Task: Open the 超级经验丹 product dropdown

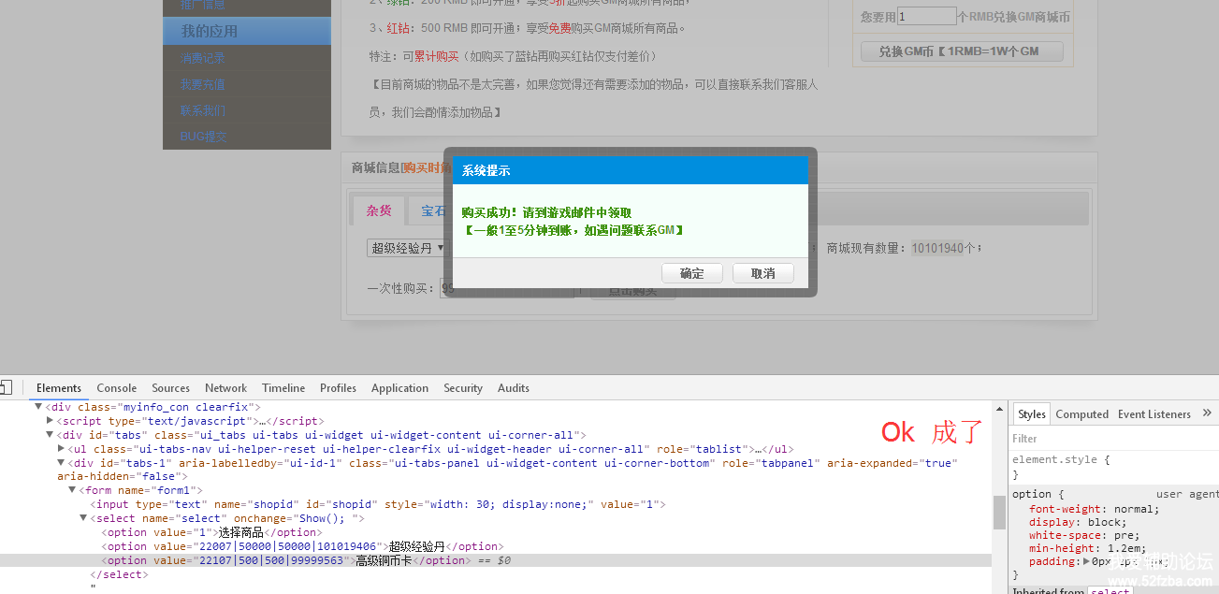Action: click(x=406, y=248)
